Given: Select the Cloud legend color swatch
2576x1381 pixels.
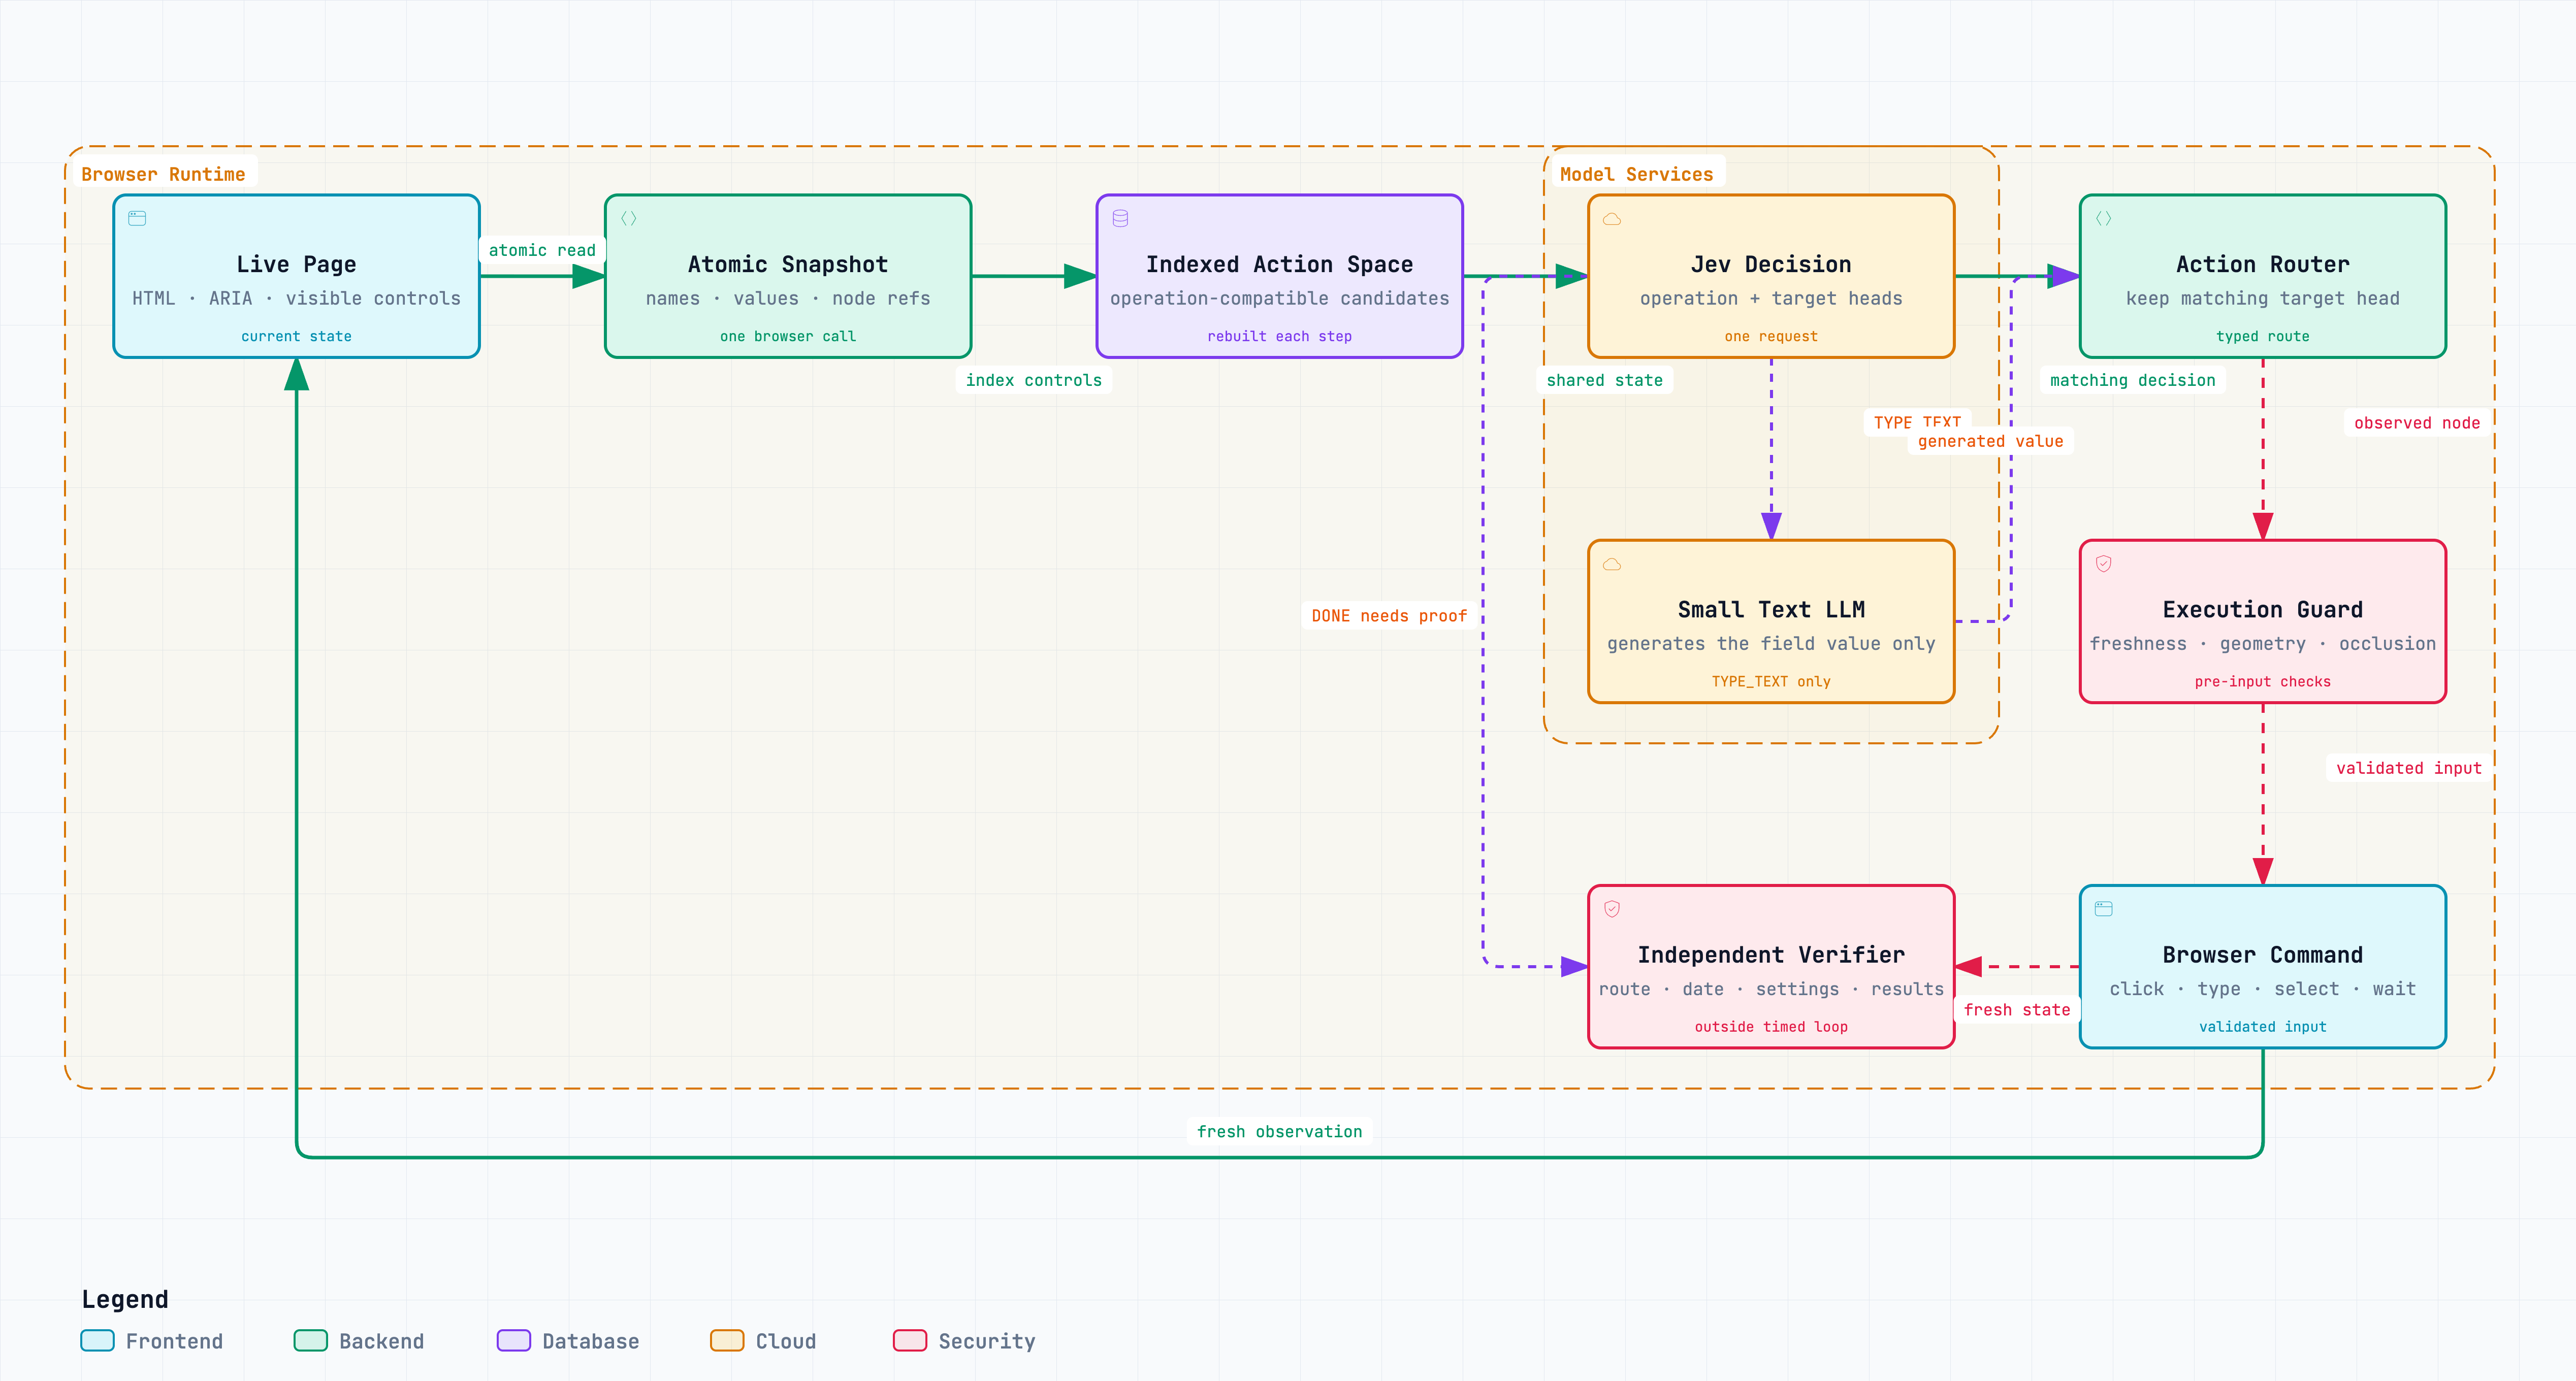Looking at the screenshot, I should click(727, 1341).
